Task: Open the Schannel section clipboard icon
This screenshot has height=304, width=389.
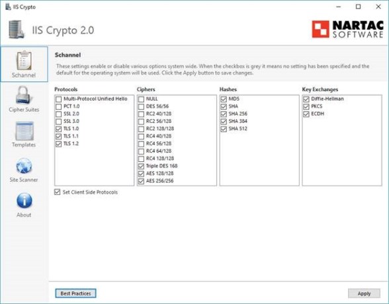Action: (24, 60)
